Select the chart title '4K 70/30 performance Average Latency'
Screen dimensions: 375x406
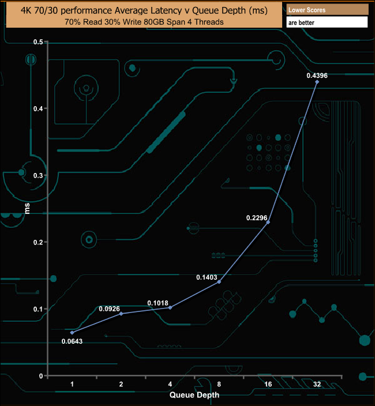click(x=144, y=10)
